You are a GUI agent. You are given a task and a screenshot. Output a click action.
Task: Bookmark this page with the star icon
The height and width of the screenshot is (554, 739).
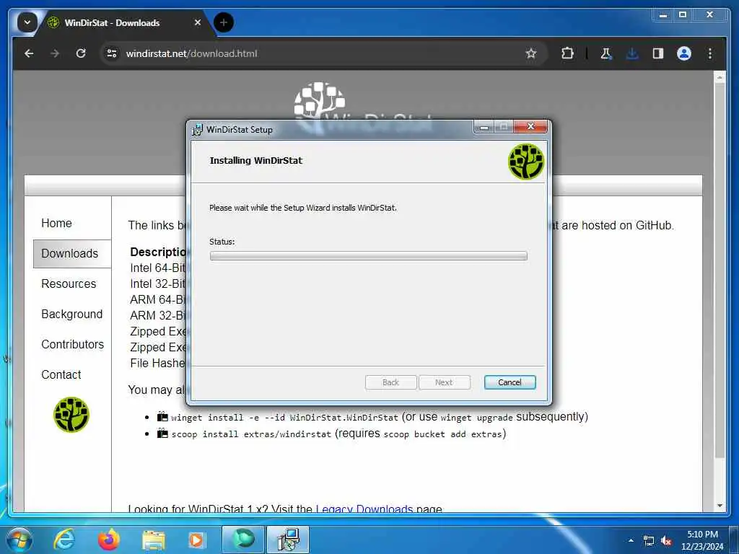[x=531, y=53]
